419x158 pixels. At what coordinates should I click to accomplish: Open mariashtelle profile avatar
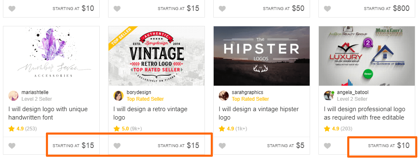point(13,96)
